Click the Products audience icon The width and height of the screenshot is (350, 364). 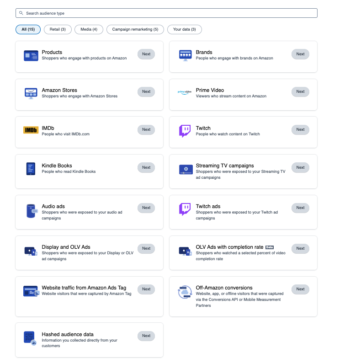click(x=31, y=55)
